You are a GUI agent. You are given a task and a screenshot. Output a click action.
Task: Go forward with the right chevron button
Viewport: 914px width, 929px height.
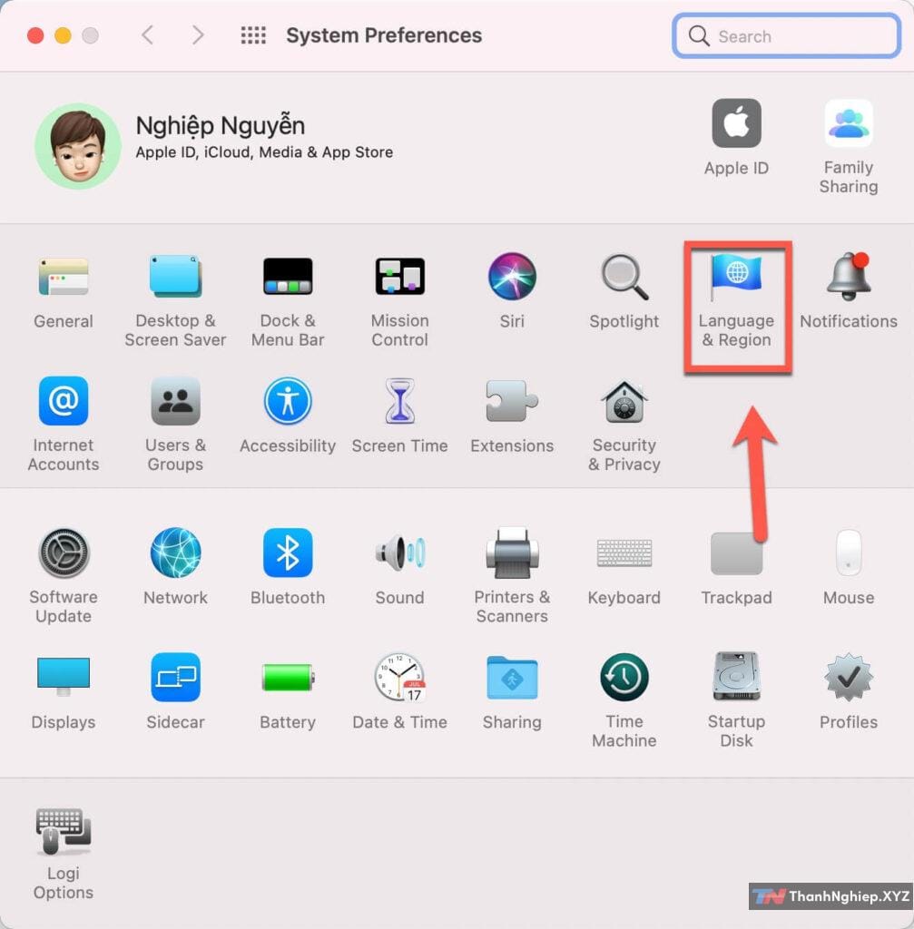[x=198, y=35]
